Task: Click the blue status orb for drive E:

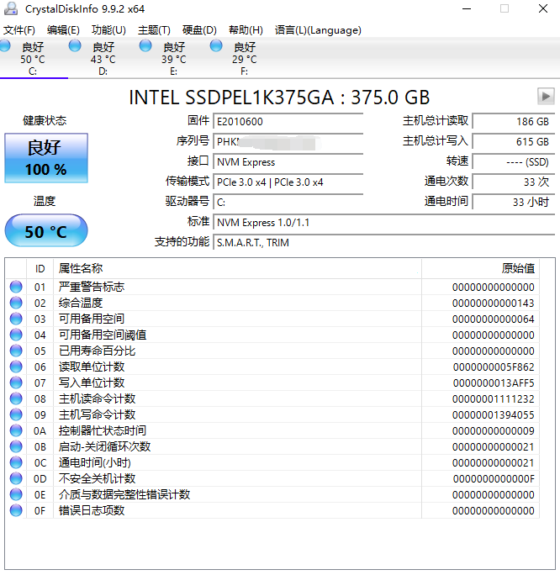Action: click(x=145, y=46)
